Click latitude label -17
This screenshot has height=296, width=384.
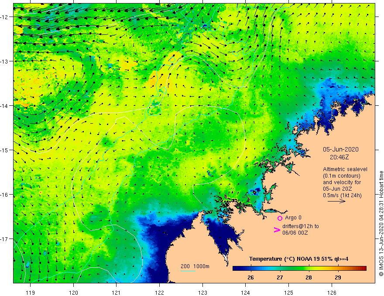tap(5, 239)
